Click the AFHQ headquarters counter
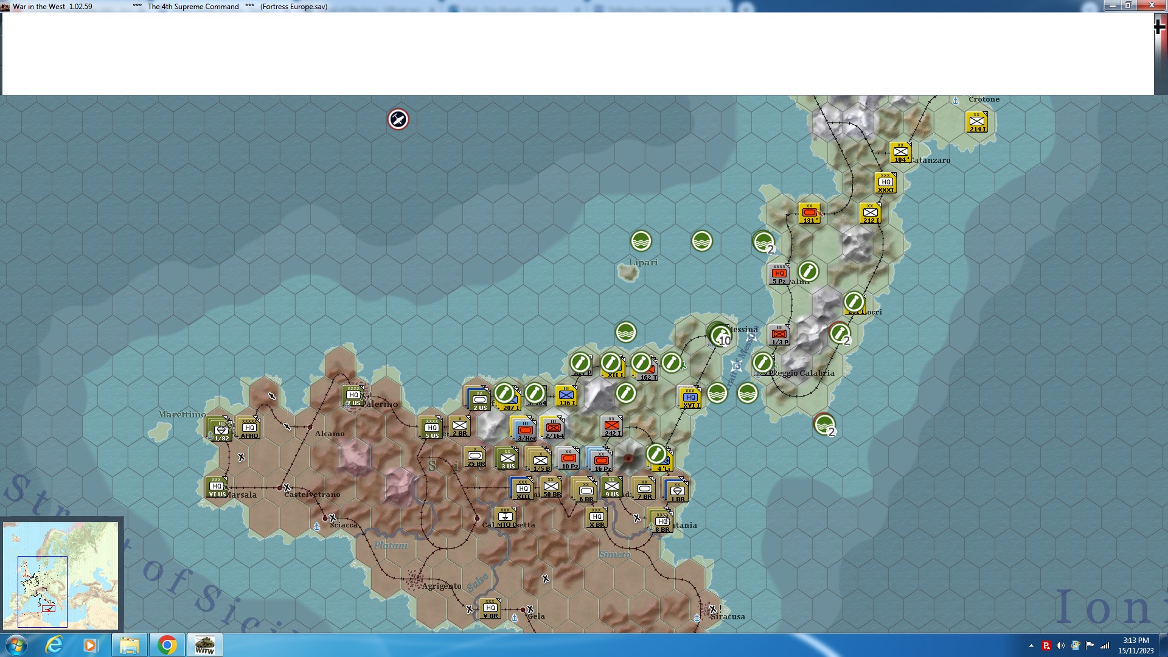Image resolution: width=1168 pixels, height=657 pixels. (x=249, y=428)
